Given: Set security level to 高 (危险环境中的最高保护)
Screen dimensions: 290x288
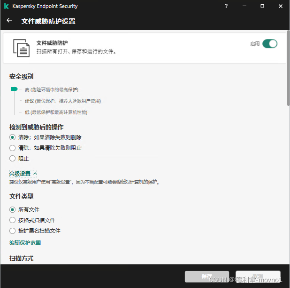Looking at the screenshot, I should pos(52,90).
